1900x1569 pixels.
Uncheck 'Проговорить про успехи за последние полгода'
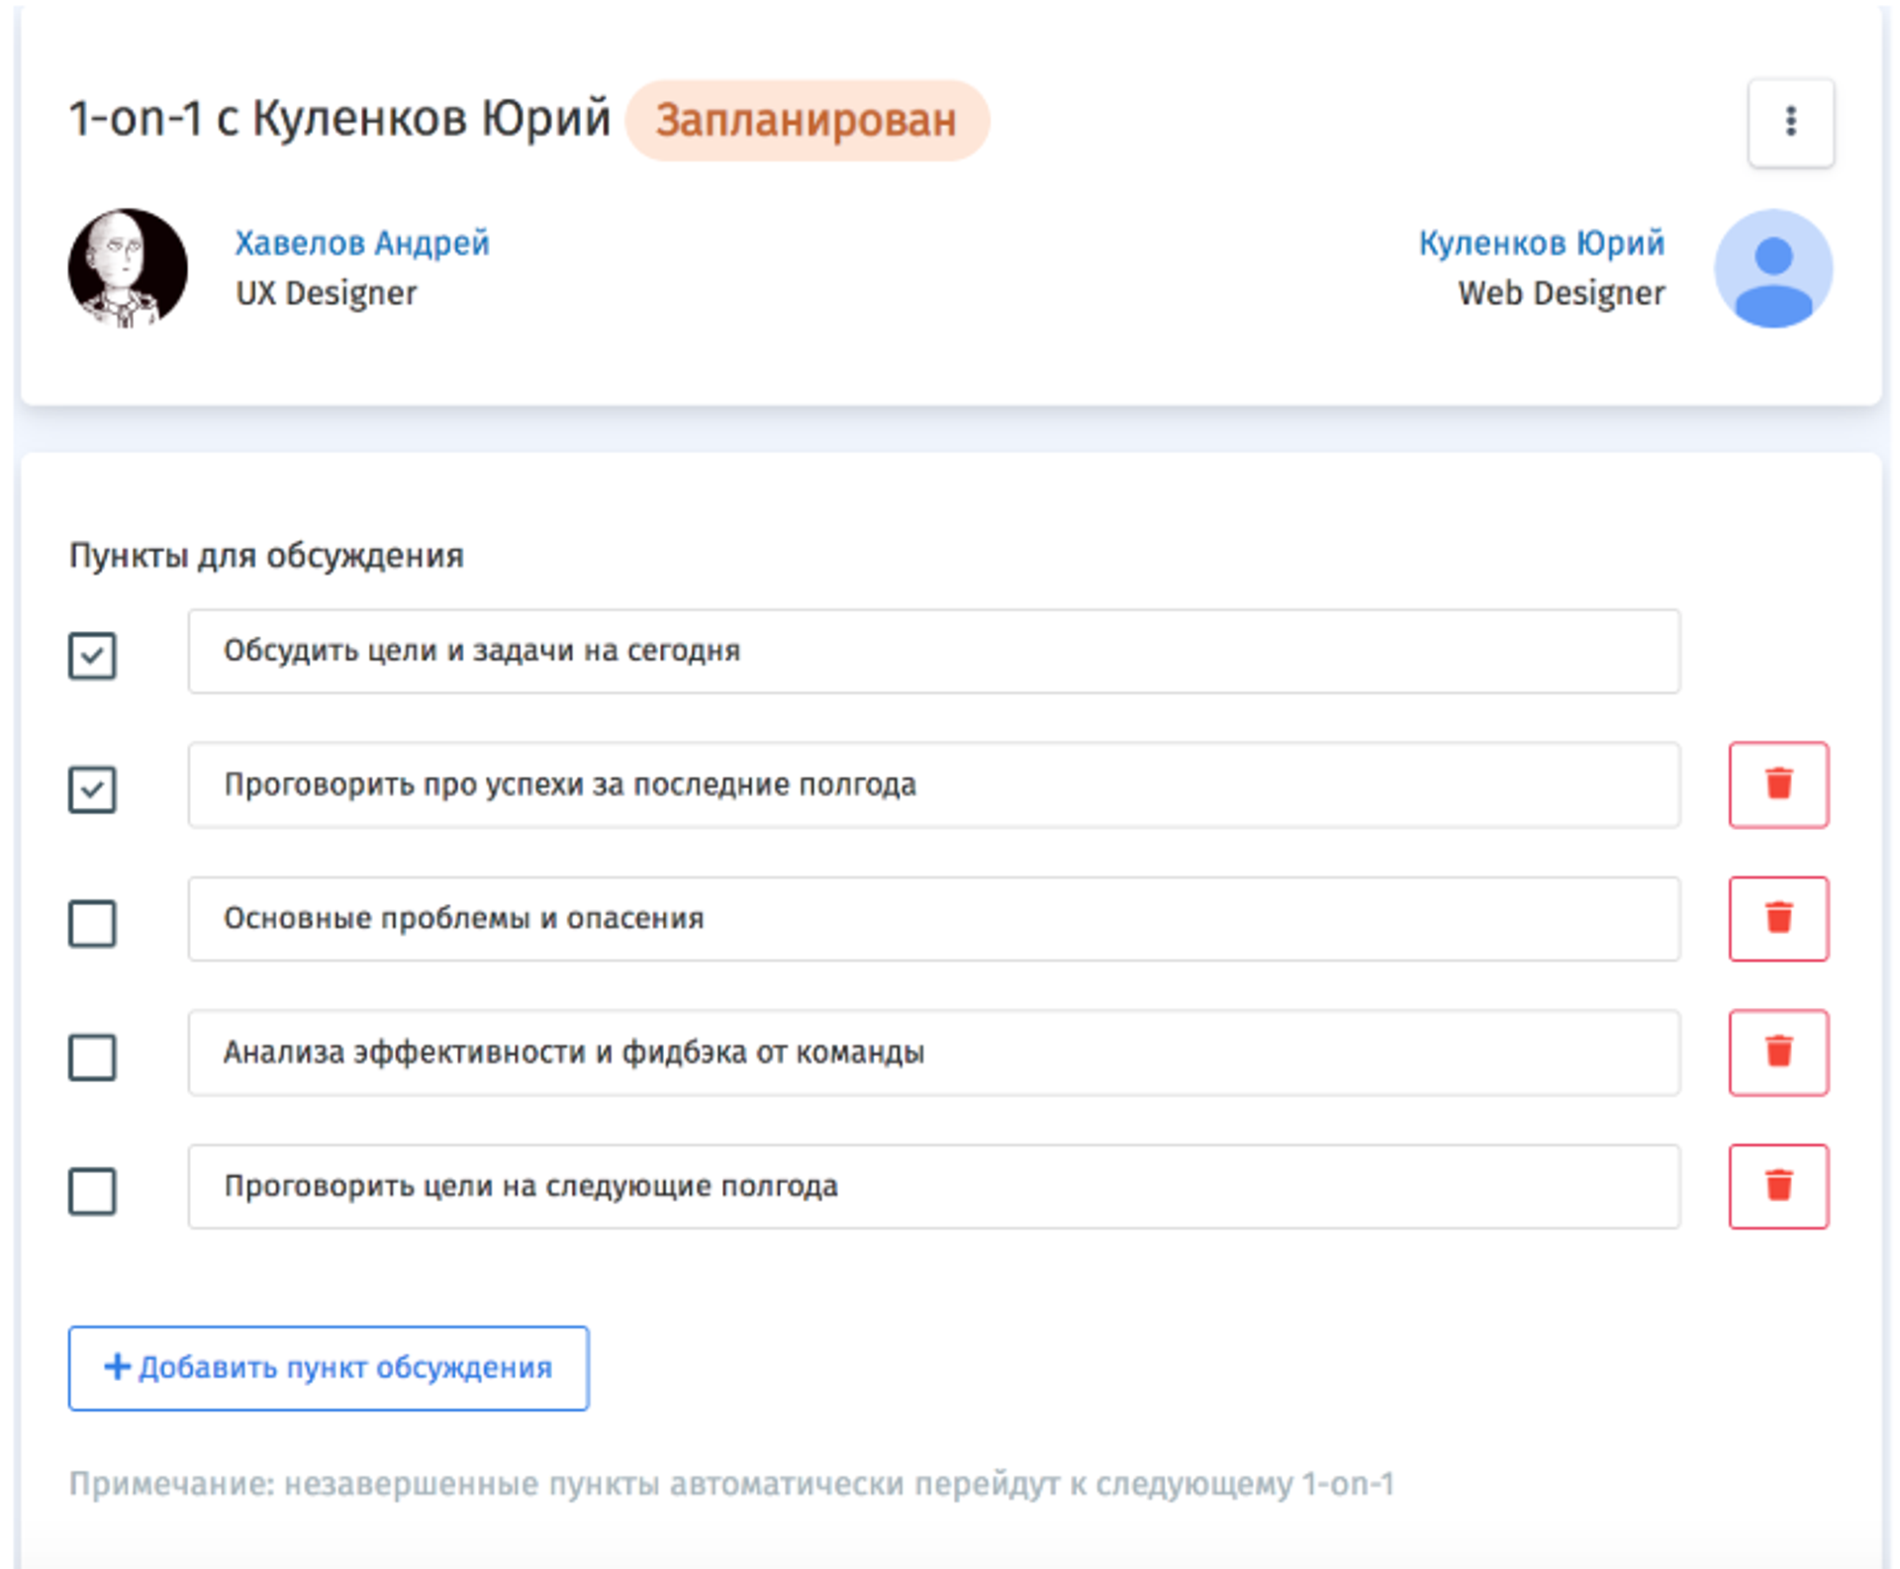click(92, 788)
